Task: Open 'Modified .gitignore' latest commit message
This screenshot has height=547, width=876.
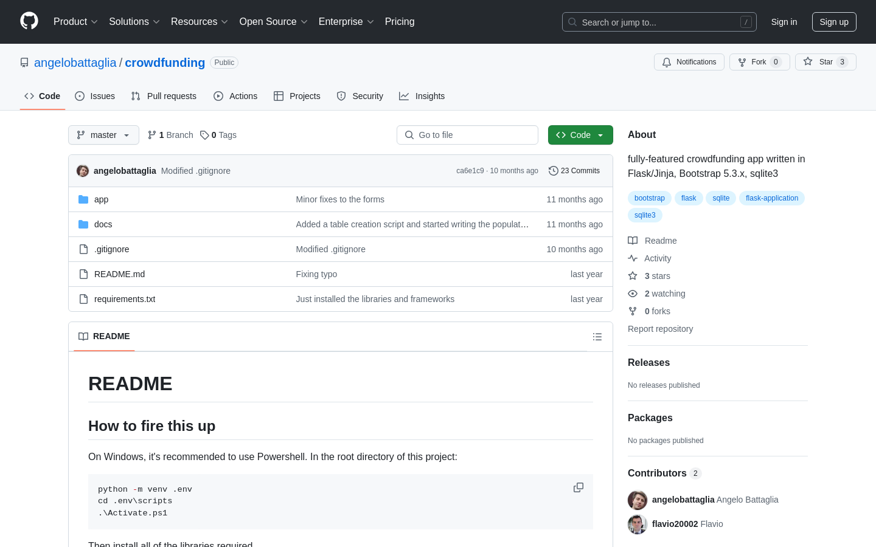Action: (196, 171)
